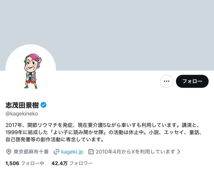This screenshot has height=170, width=214.
Task: Click the blue verified badge
Action: (x=43, y=105)
